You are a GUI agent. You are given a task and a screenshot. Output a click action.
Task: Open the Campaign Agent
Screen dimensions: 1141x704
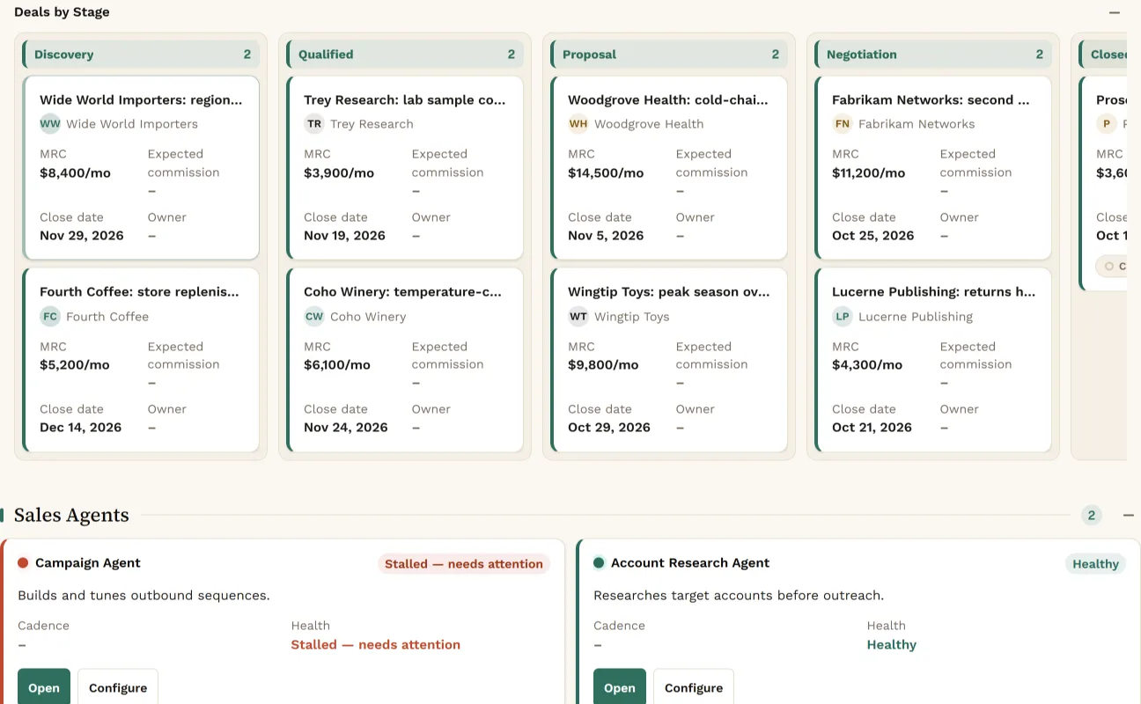click(x=44, y=687)
